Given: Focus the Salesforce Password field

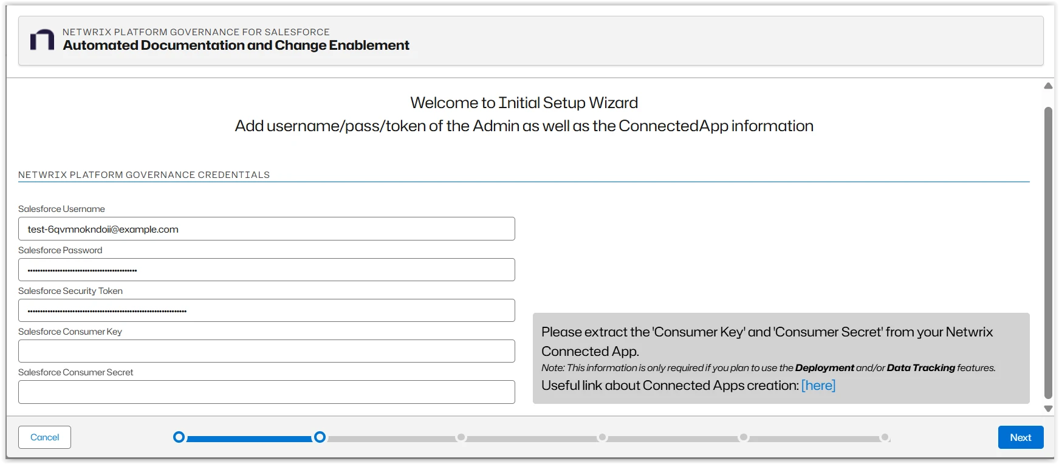Looking at the screenshot, I should (x=267, y=270).
